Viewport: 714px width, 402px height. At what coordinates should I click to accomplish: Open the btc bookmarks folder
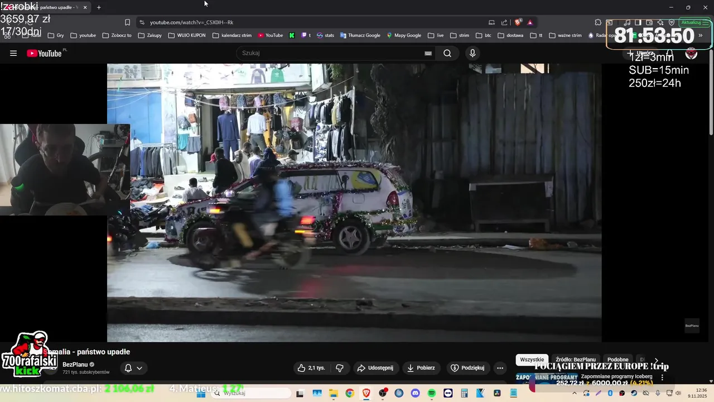[x=484, y=35]
